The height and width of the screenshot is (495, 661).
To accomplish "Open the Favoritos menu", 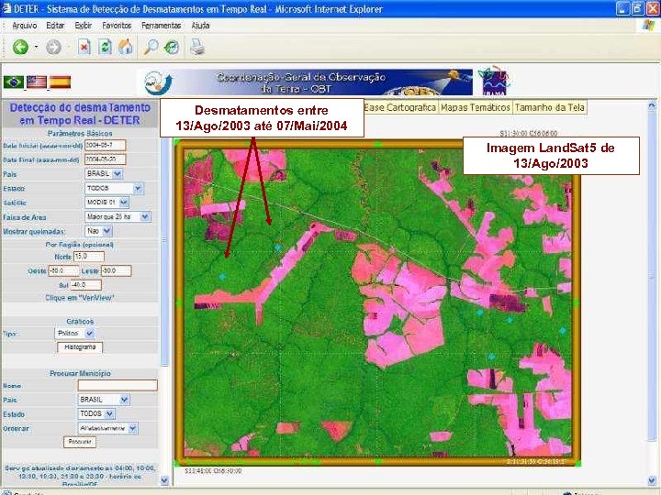I will point(117,26).
